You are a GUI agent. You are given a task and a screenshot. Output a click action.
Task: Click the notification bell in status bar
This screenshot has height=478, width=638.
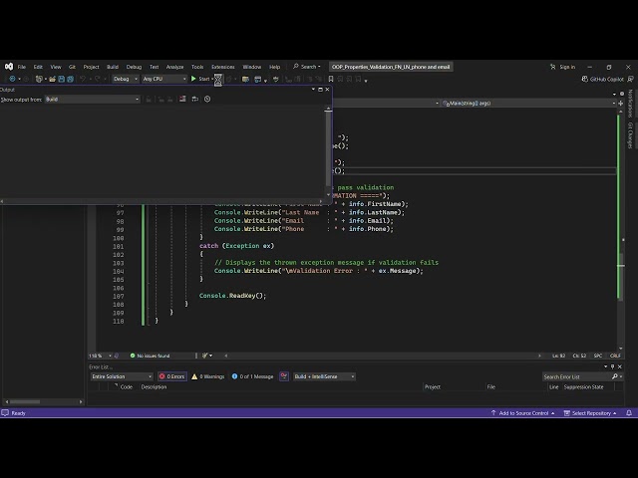[629, 413]
